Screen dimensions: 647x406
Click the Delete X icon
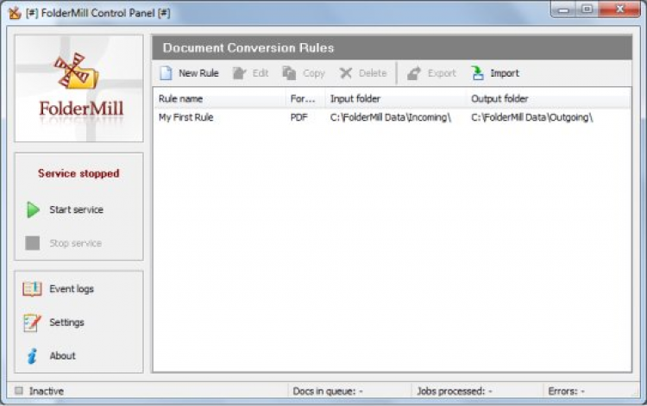click(x=345, y=73)
